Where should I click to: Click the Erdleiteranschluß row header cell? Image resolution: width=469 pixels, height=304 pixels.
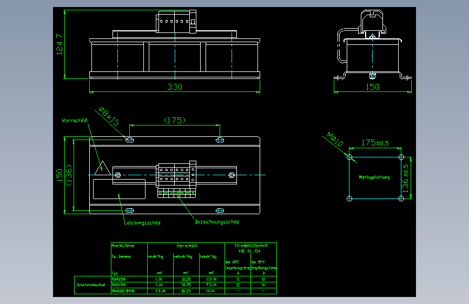coord(93,285)
